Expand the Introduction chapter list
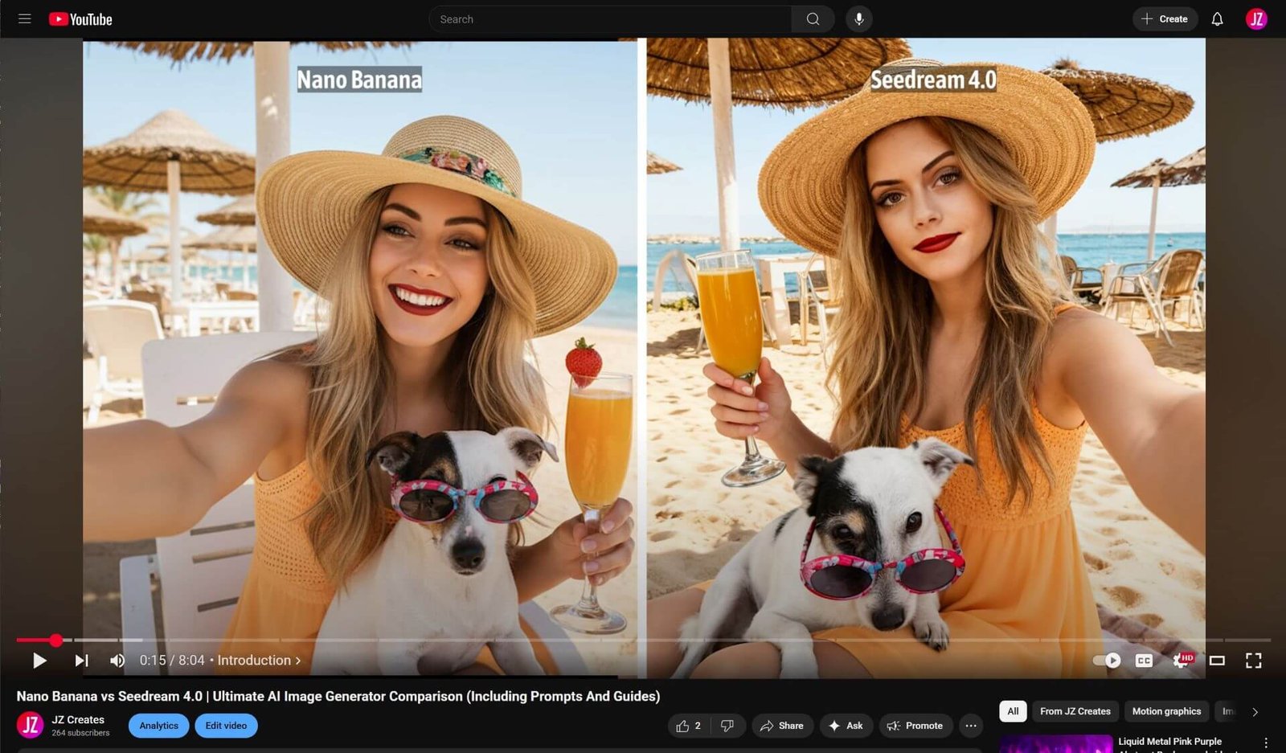 259,661
